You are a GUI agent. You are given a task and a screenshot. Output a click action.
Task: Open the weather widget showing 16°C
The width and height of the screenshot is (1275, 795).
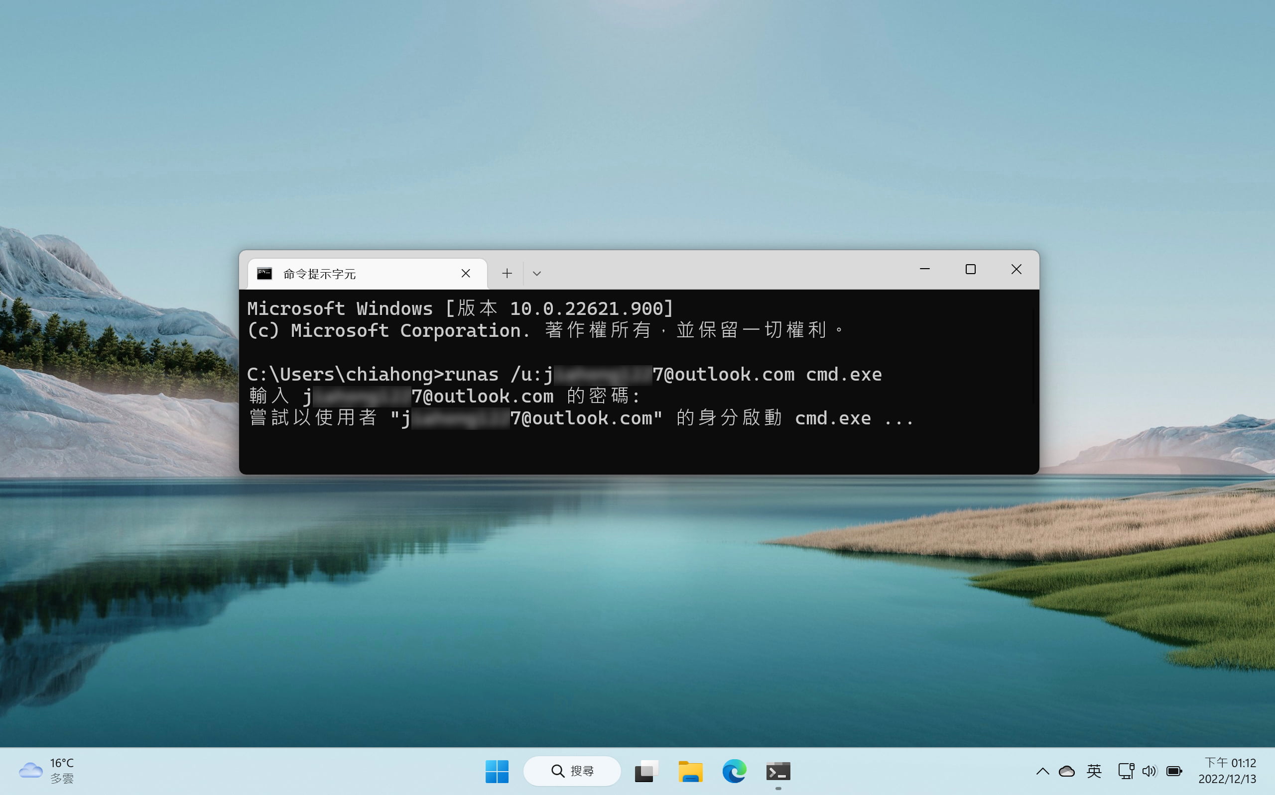46,771
